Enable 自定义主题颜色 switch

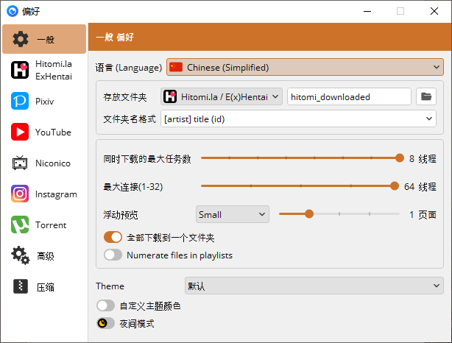(x=105, y=305)
